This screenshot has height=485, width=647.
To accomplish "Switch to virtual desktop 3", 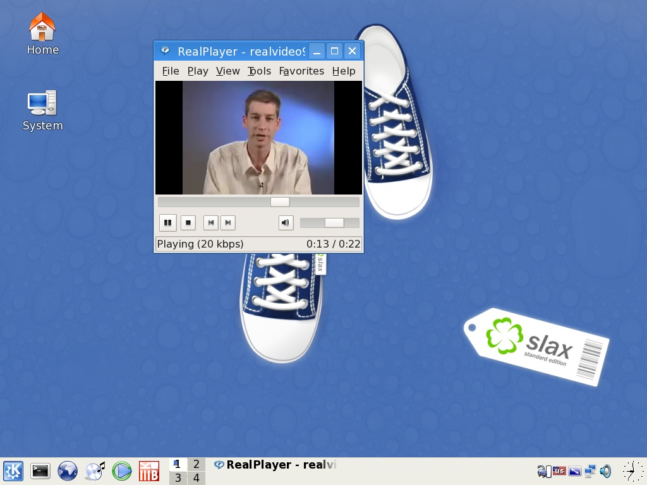I will (x=178, y=478).
